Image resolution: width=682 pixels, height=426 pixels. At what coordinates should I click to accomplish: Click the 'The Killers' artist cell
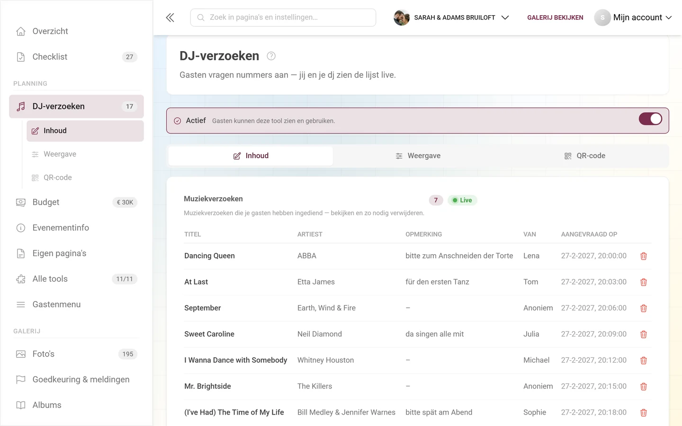click(x=314, y=386)
